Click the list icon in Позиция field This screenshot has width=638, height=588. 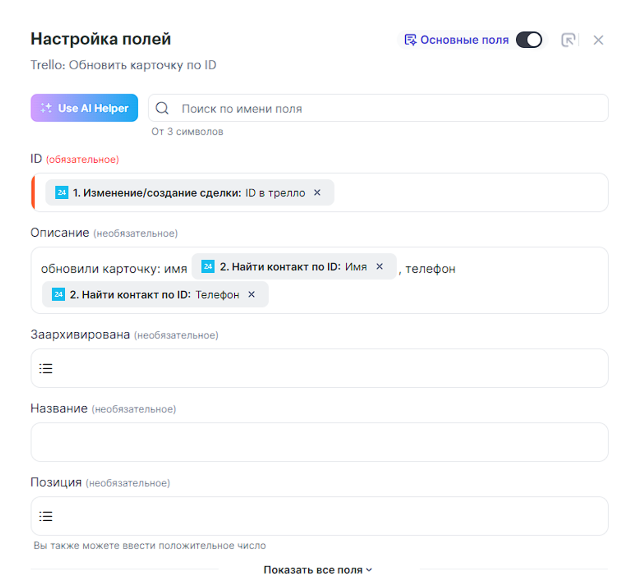(46, 516)
